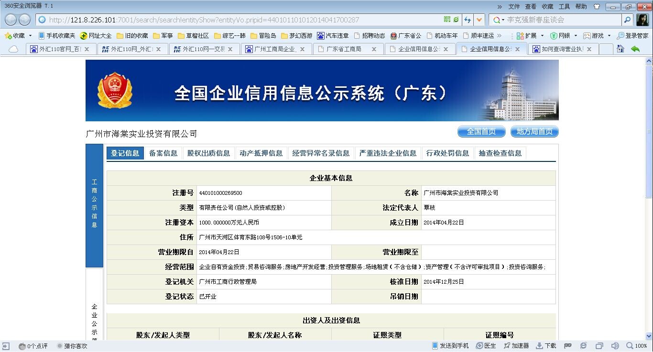Go forward with the browser forward arrow
The height and width of the screenshot is (352, 653).
24,20
